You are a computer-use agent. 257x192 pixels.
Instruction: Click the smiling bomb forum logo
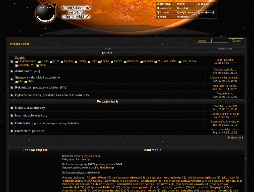[46, 13]
